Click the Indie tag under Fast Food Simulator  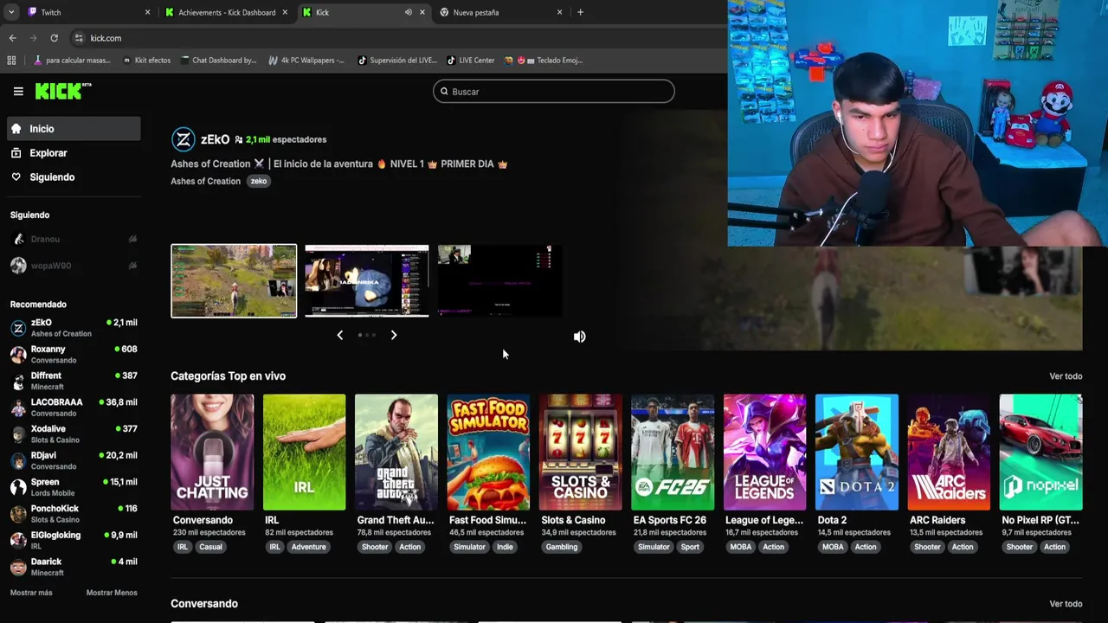click(505, 547)
